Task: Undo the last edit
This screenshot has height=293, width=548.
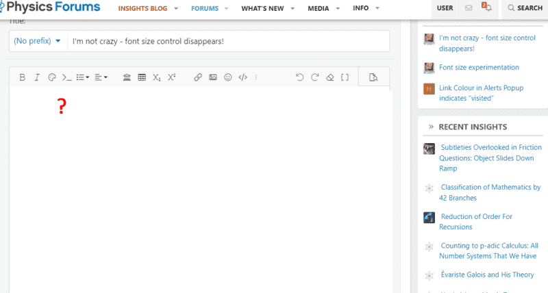Action: click(x=299, y=77)
